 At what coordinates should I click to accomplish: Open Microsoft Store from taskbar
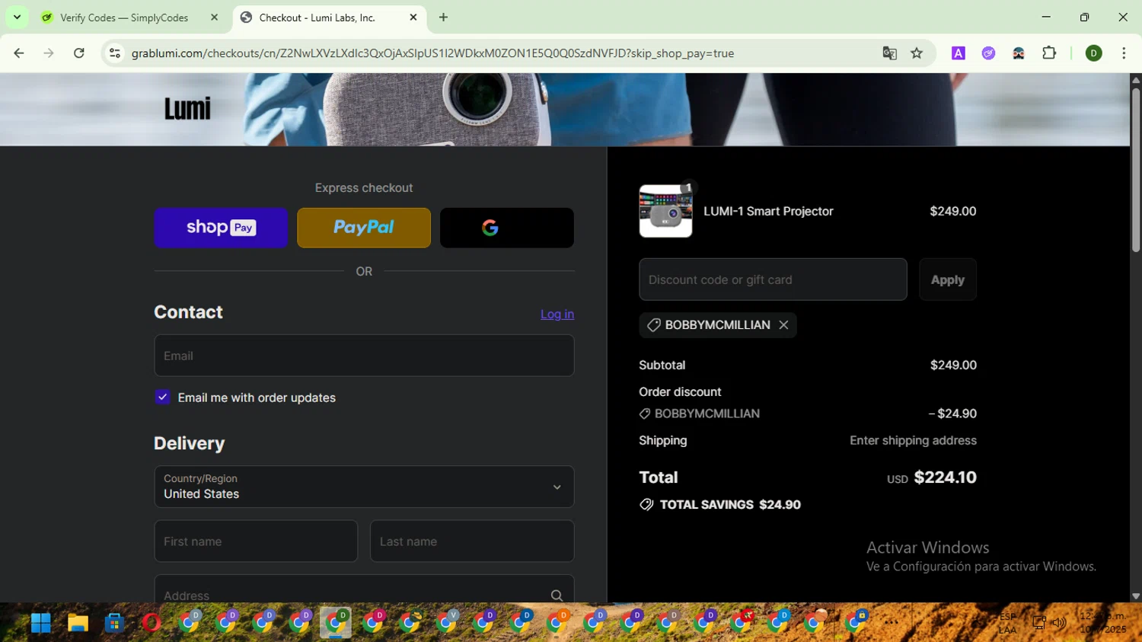(x=114, y=623)
